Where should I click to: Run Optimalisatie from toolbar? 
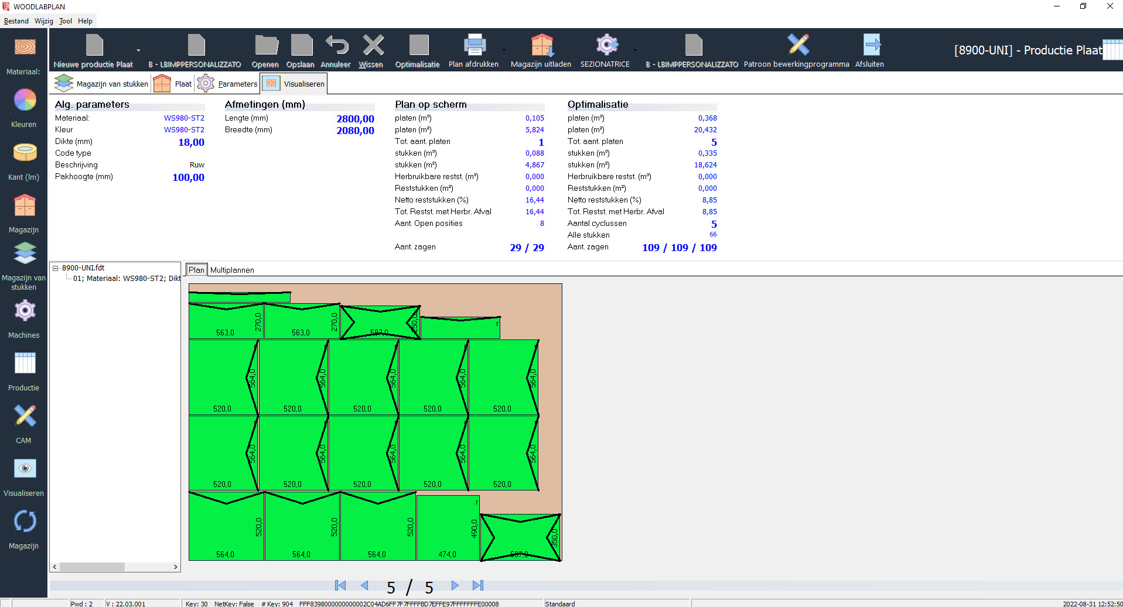[418, 52]
